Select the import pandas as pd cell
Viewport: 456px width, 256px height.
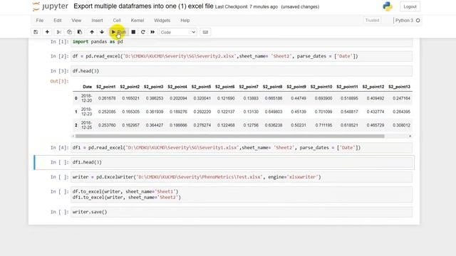point(242,42)
